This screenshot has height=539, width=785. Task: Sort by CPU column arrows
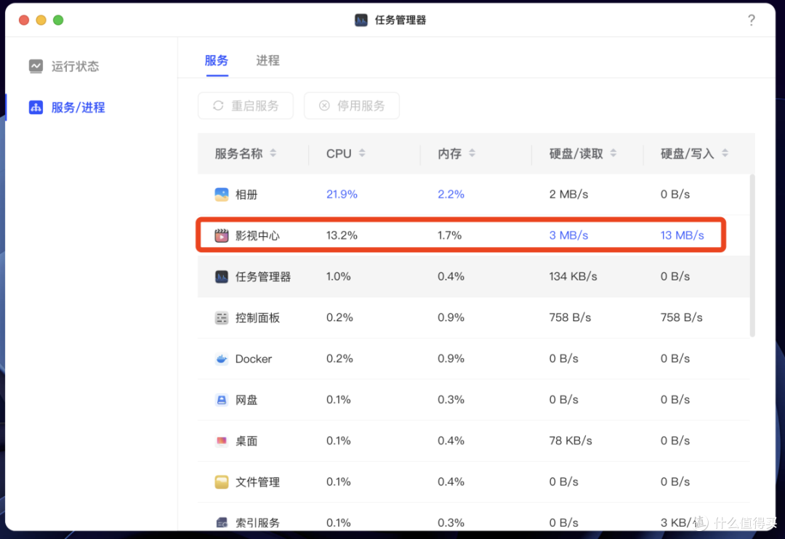(x=362, y=153)
